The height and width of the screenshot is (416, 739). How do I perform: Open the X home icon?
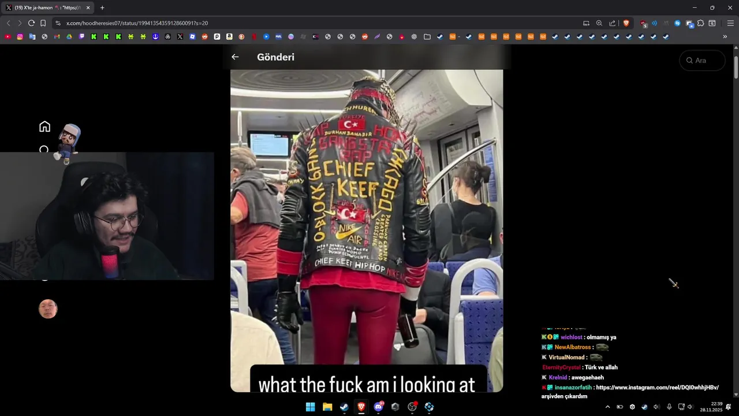coord(44,127)
